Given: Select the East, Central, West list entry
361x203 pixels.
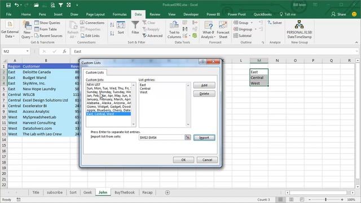Looking at the screenshot, I should pos(108,114).
